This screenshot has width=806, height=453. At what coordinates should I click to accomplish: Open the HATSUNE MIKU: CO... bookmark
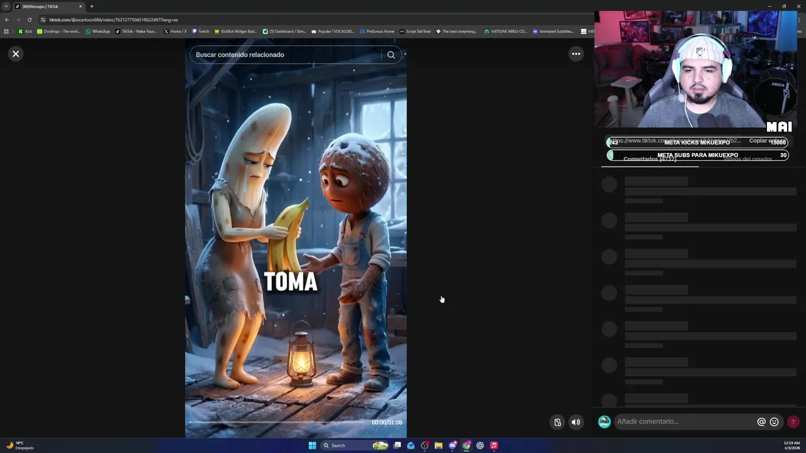(506, 31)
